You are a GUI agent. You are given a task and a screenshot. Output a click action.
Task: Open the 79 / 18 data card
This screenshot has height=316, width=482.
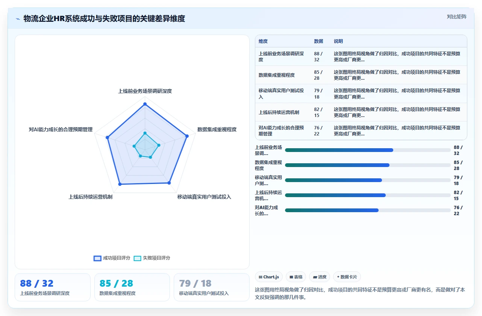(x=211, y=287)
